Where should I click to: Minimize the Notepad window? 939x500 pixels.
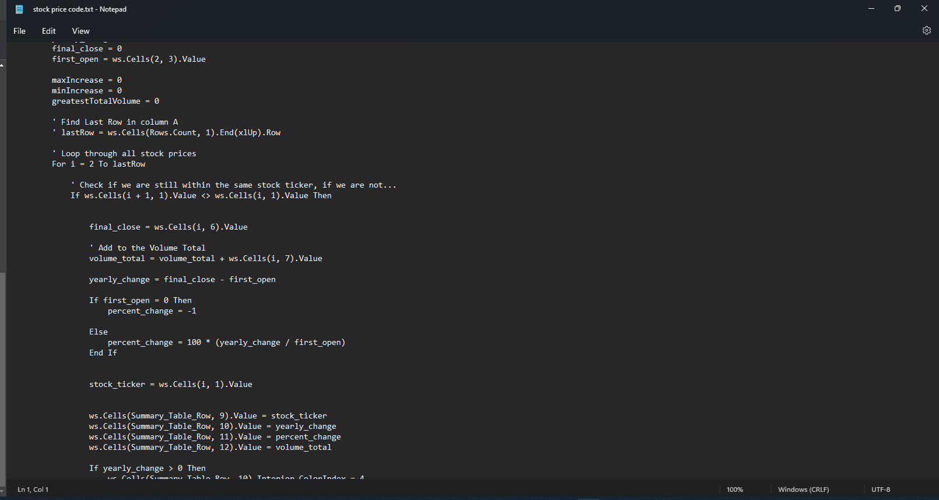coord(871,9)
